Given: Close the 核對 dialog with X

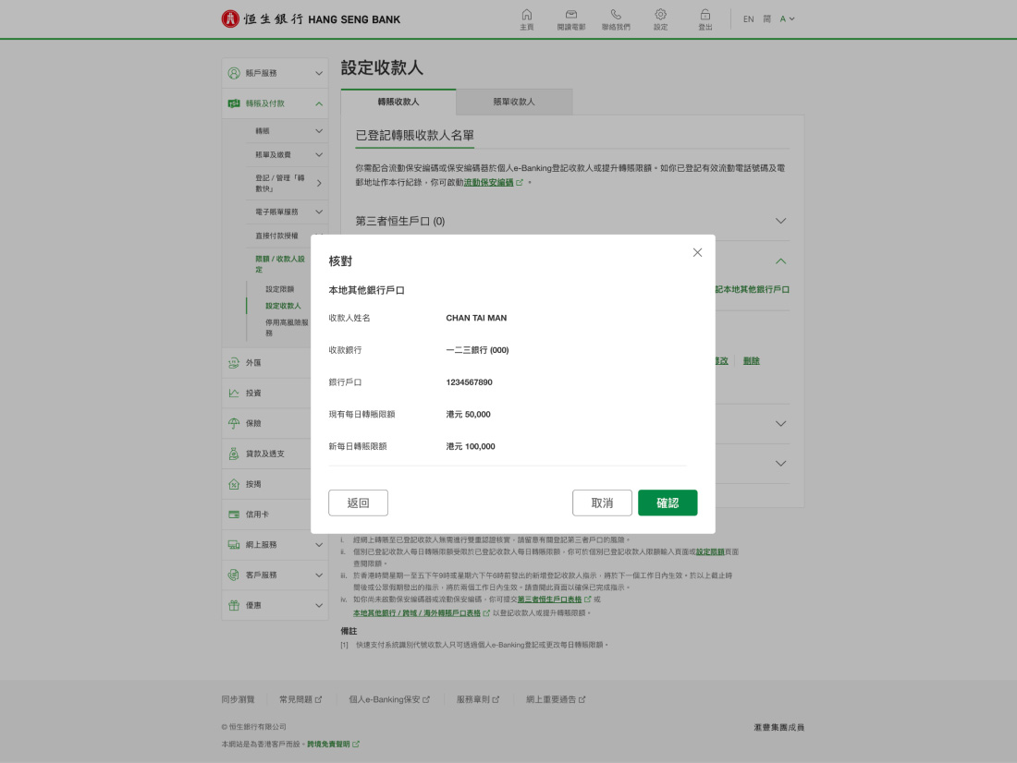Looking at the screenshot, I should coord(697,252).
